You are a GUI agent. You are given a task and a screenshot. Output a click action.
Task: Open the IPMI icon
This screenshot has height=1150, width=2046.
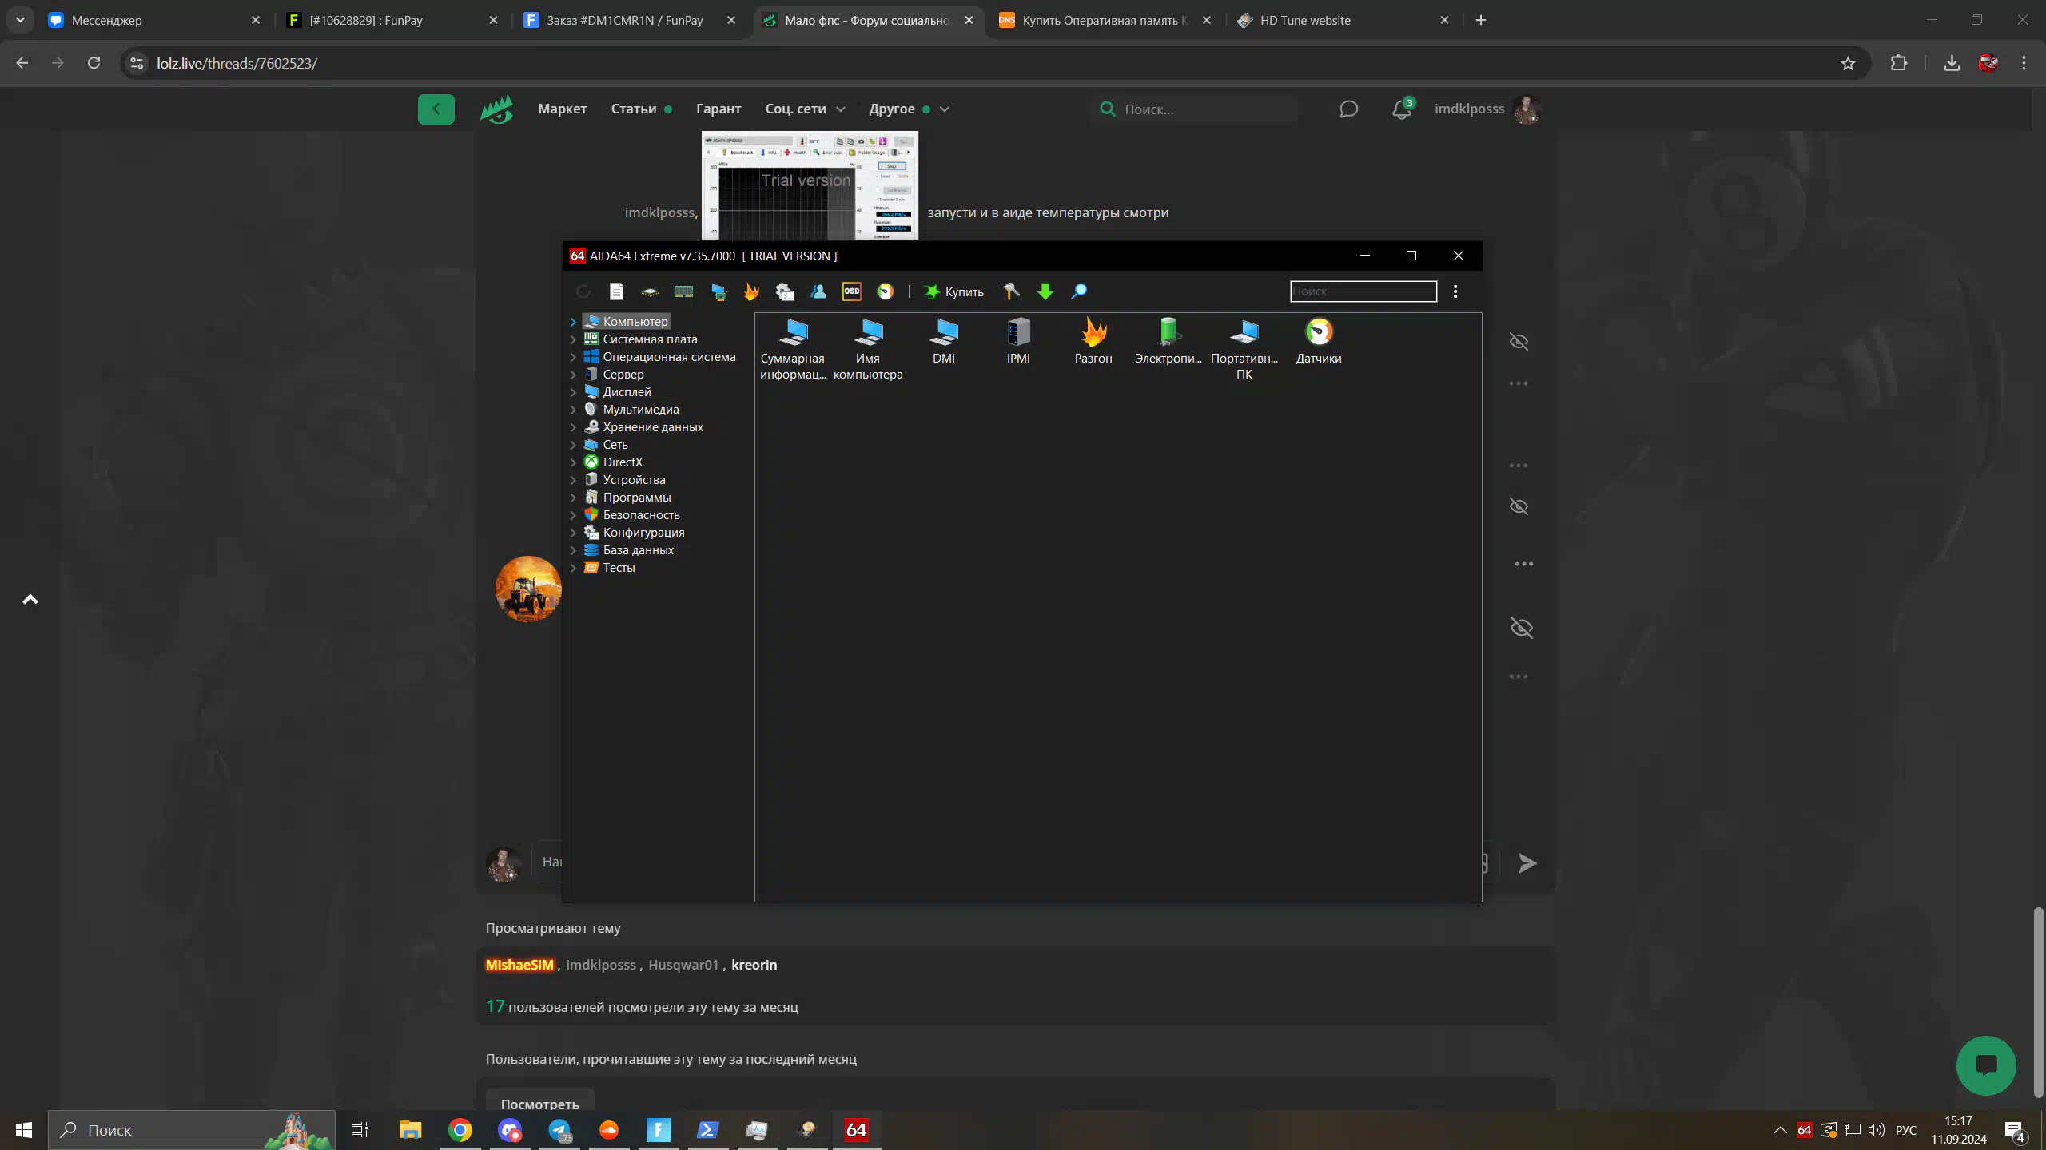click(x=1018, y=341)
